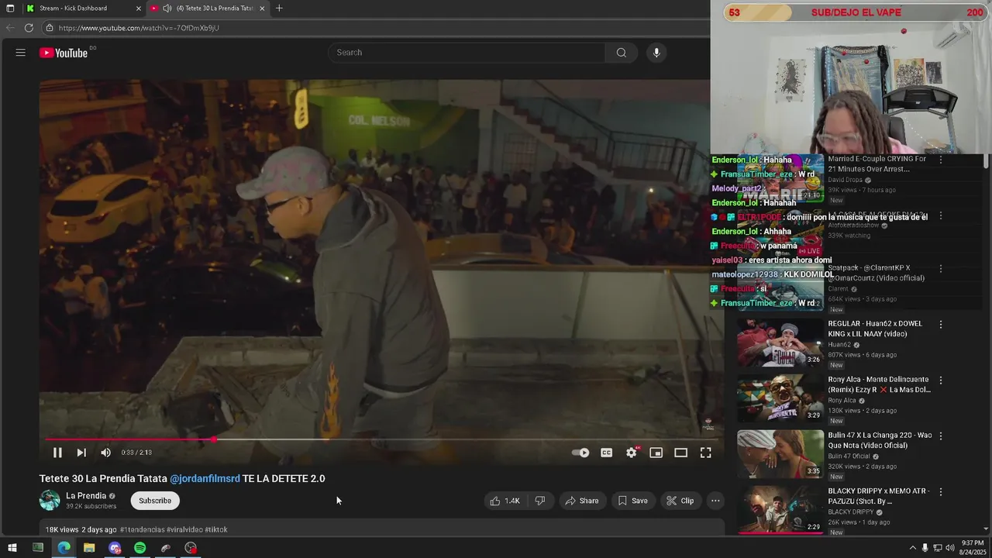992x558 pixels.
Task: Enable miniplayer mode
Action: tap(656, 453)
